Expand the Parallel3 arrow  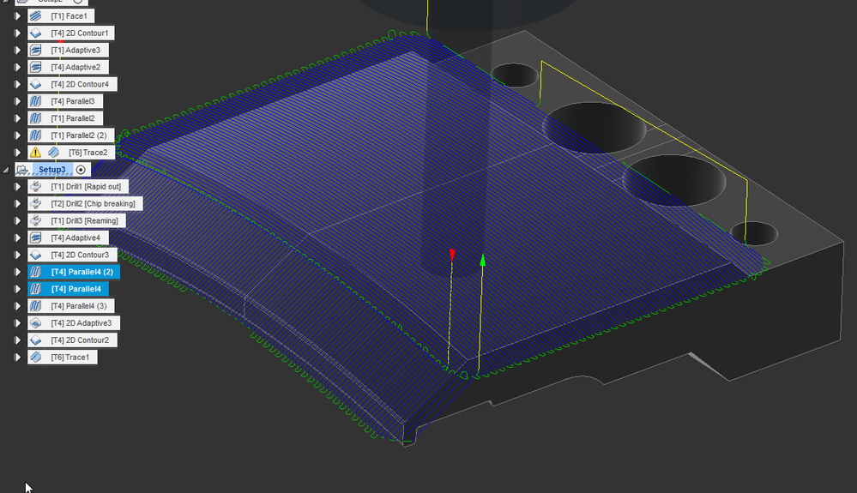click(17, 101)
